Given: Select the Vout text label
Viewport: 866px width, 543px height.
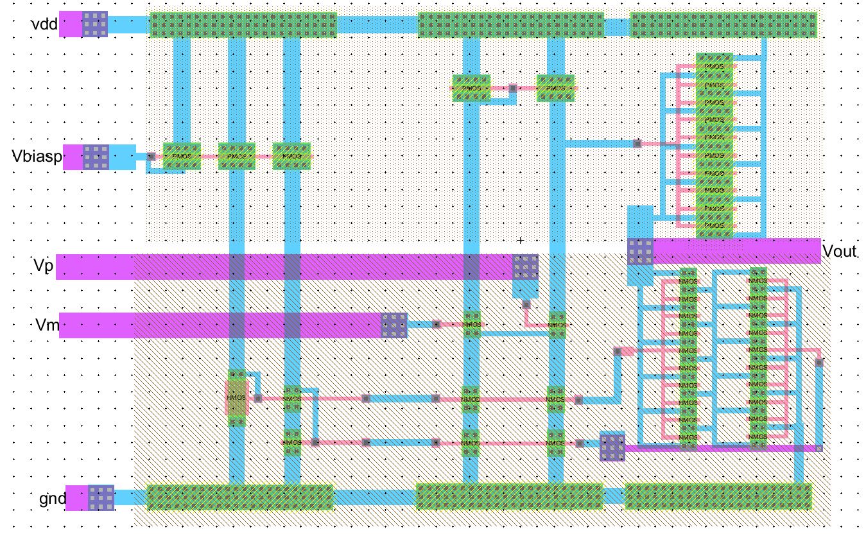Looking at the screenshot, I should [840, 252].
